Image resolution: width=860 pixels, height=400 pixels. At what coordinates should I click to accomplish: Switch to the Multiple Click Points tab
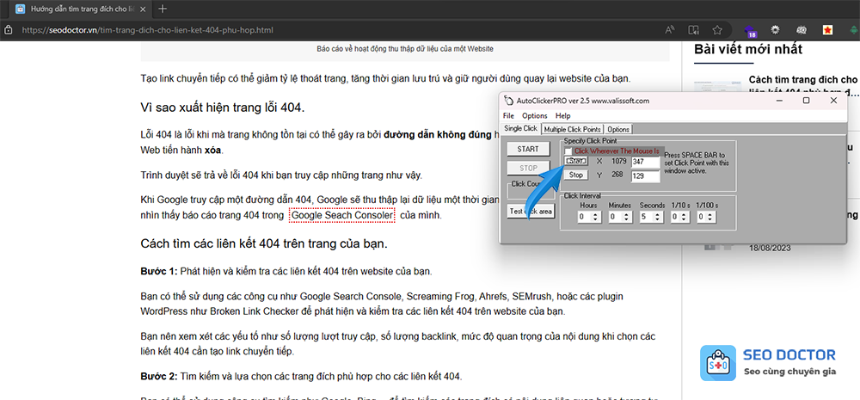click(x=573, y=129)
